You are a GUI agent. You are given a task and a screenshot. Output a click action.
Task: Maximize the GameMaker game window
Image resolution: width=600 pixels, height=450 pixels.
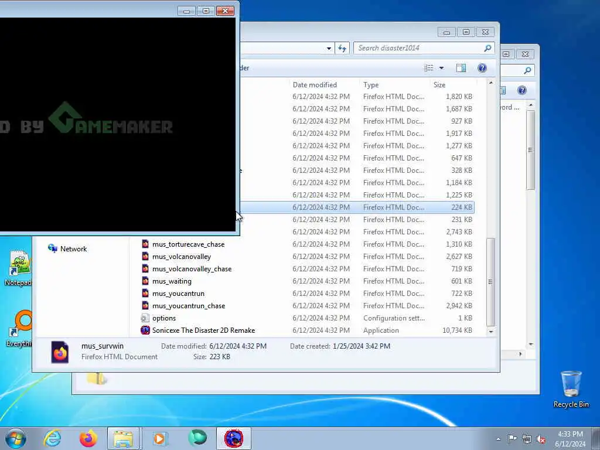tap(206, 11)
